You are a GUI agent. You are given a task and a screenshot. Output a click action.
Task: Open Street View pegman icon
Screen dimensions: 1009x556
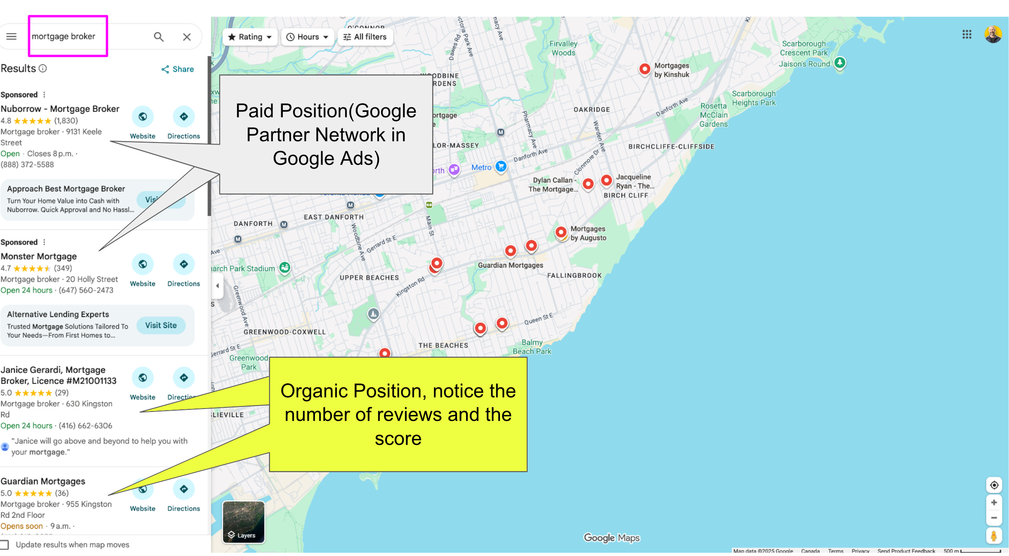tap(994, 536)
